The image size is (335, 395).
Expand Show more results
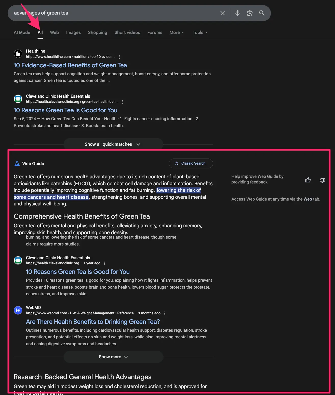point(113,357)
